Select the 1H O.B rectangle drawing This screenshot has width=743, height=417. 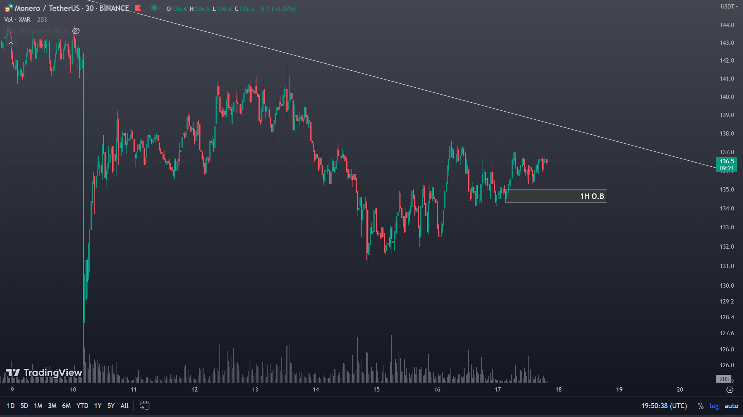[x=556, y=196]
